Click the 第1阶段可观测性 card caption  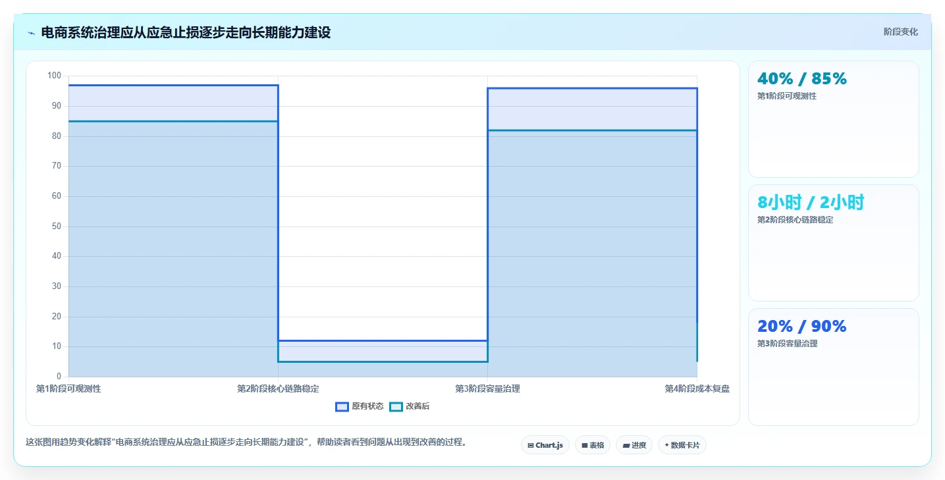787,96
